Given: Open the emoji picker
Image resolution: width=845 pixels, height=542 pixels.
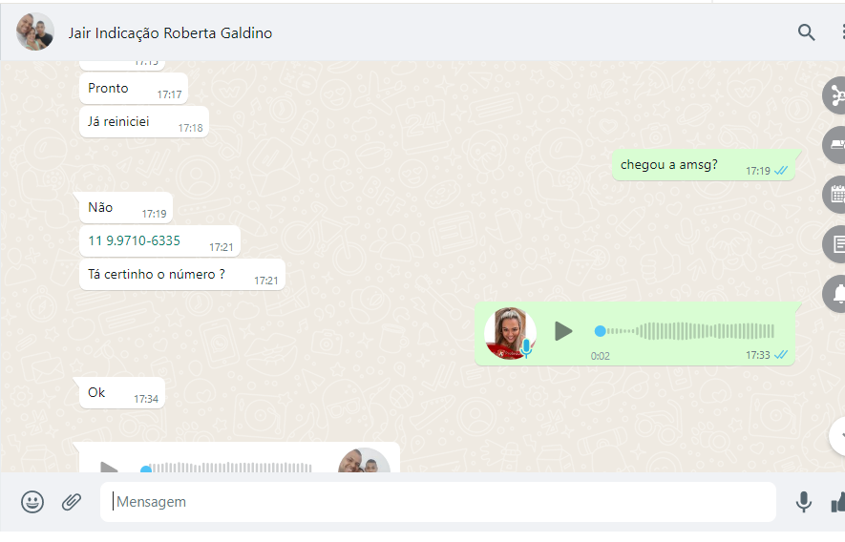Looking at the screenshot, I should point(32,502).
